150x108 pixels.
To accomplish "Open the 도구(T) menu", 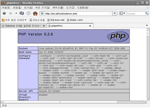I will pyautogui.click(x=70, y=8).
